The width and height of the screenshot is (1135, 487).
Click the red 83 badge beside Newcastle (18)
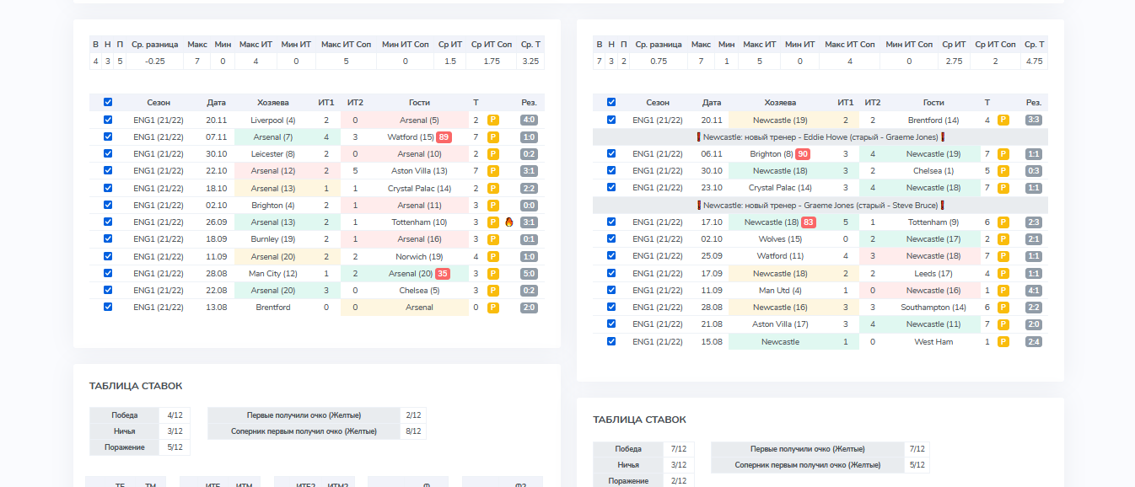[x=809, y=222]
